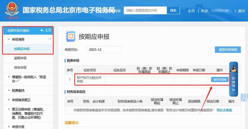Click the 税费申报及缴纳 sidebar header
Viewport: 248px width, 129px height.
[18, 30]
